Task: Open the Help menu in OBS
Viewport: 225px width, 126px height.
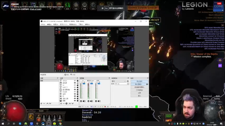Action: tap(87, 24)
